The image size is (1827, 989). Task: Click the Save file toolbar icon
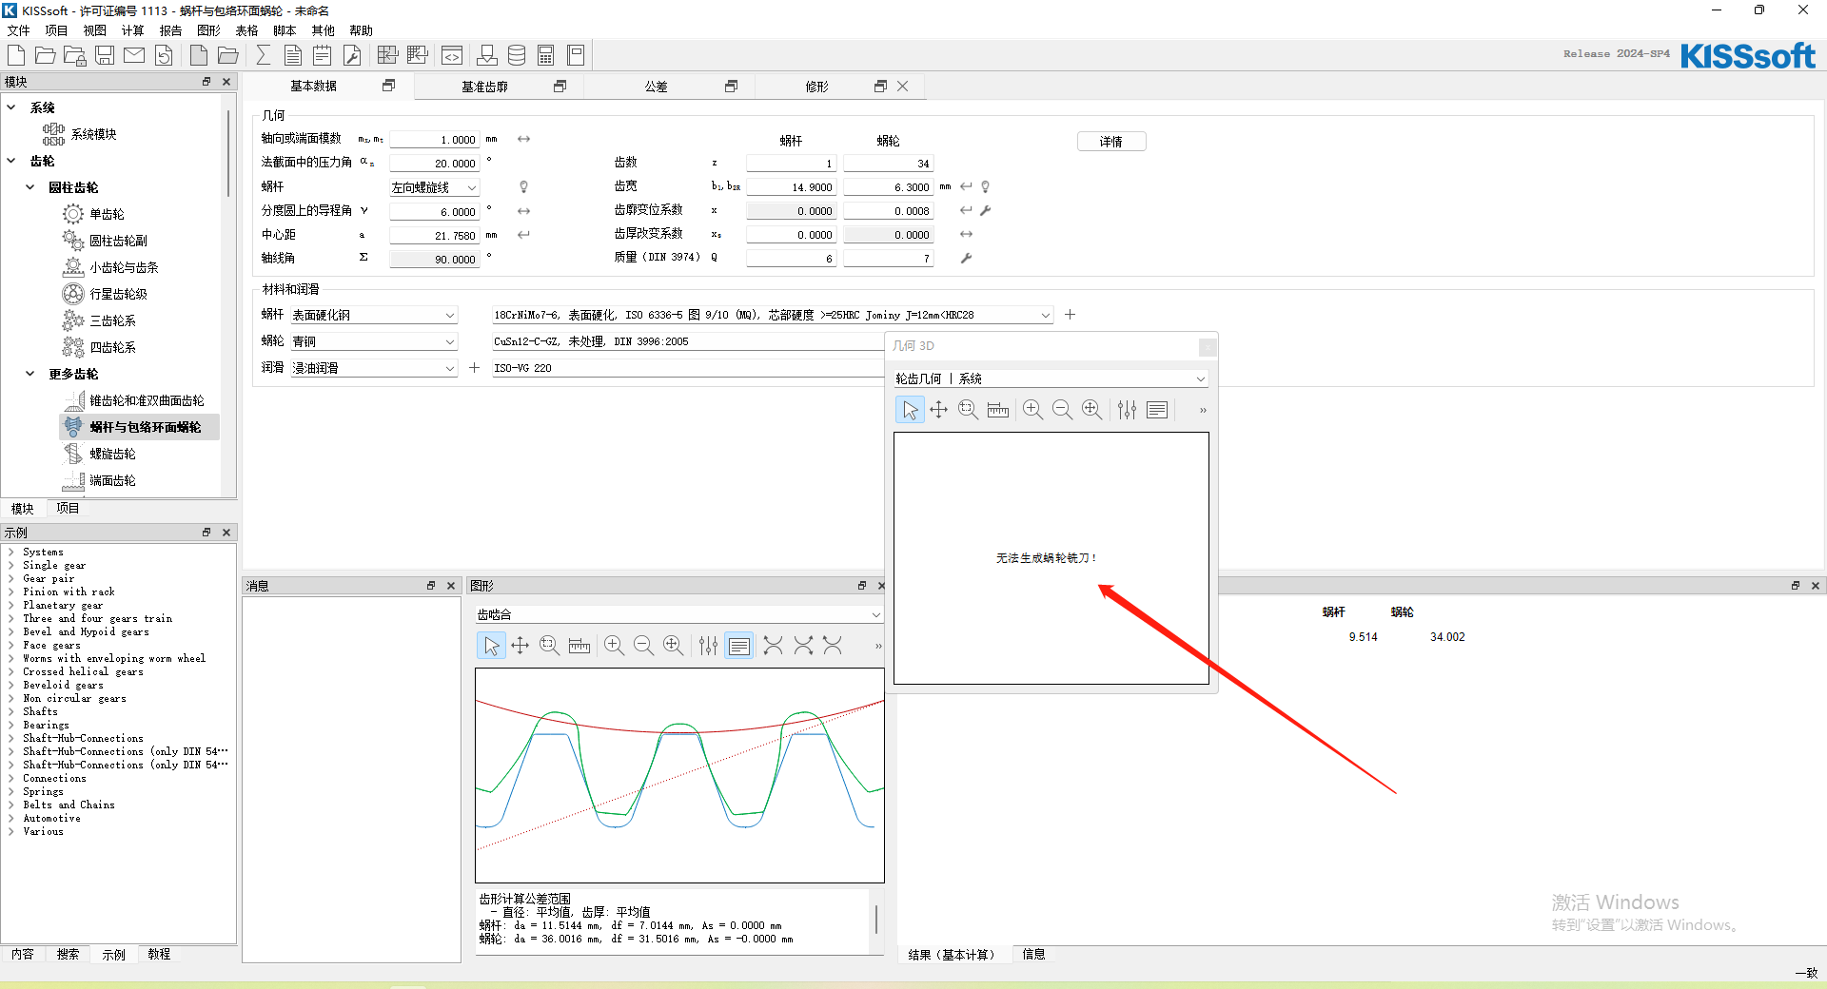[x=105, y=55]
